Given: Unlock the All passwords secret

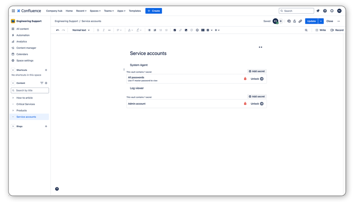Looking at the screenshot, I should [257, 79].
